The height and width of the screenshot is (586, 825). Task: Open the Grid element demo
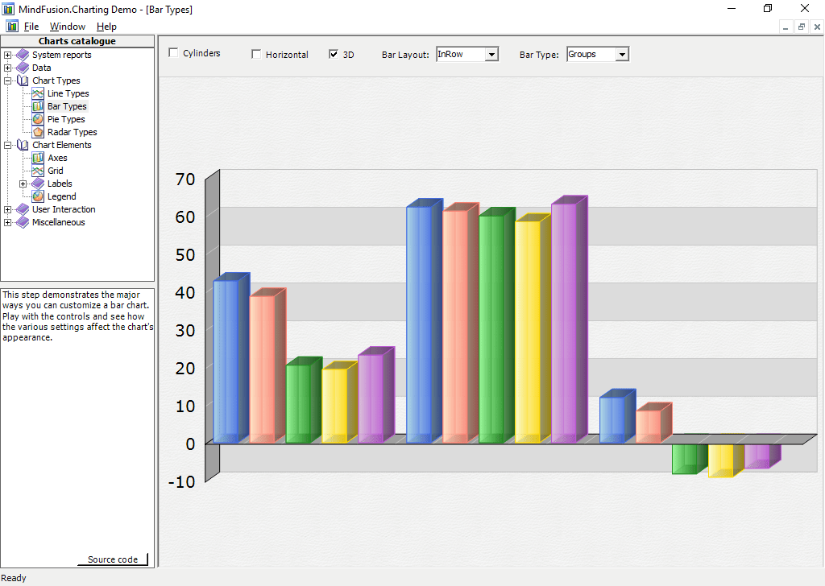36,171
